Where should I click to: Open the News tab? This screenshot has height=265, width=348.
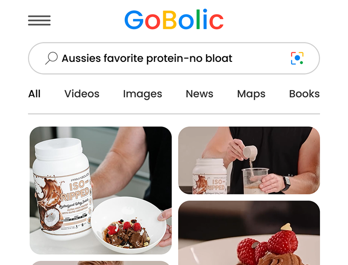tap(199, 94)
